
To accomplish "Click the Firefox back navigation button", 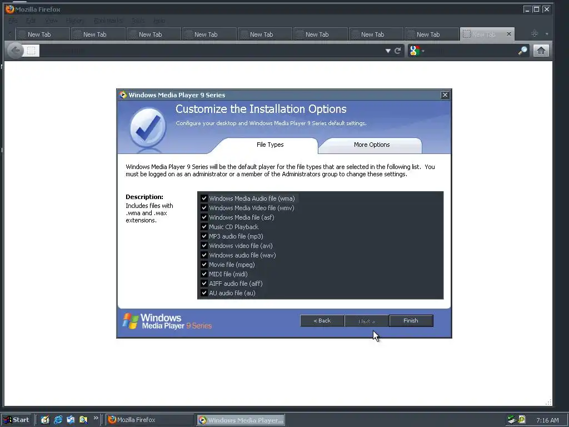I will (x=15, y=51).
